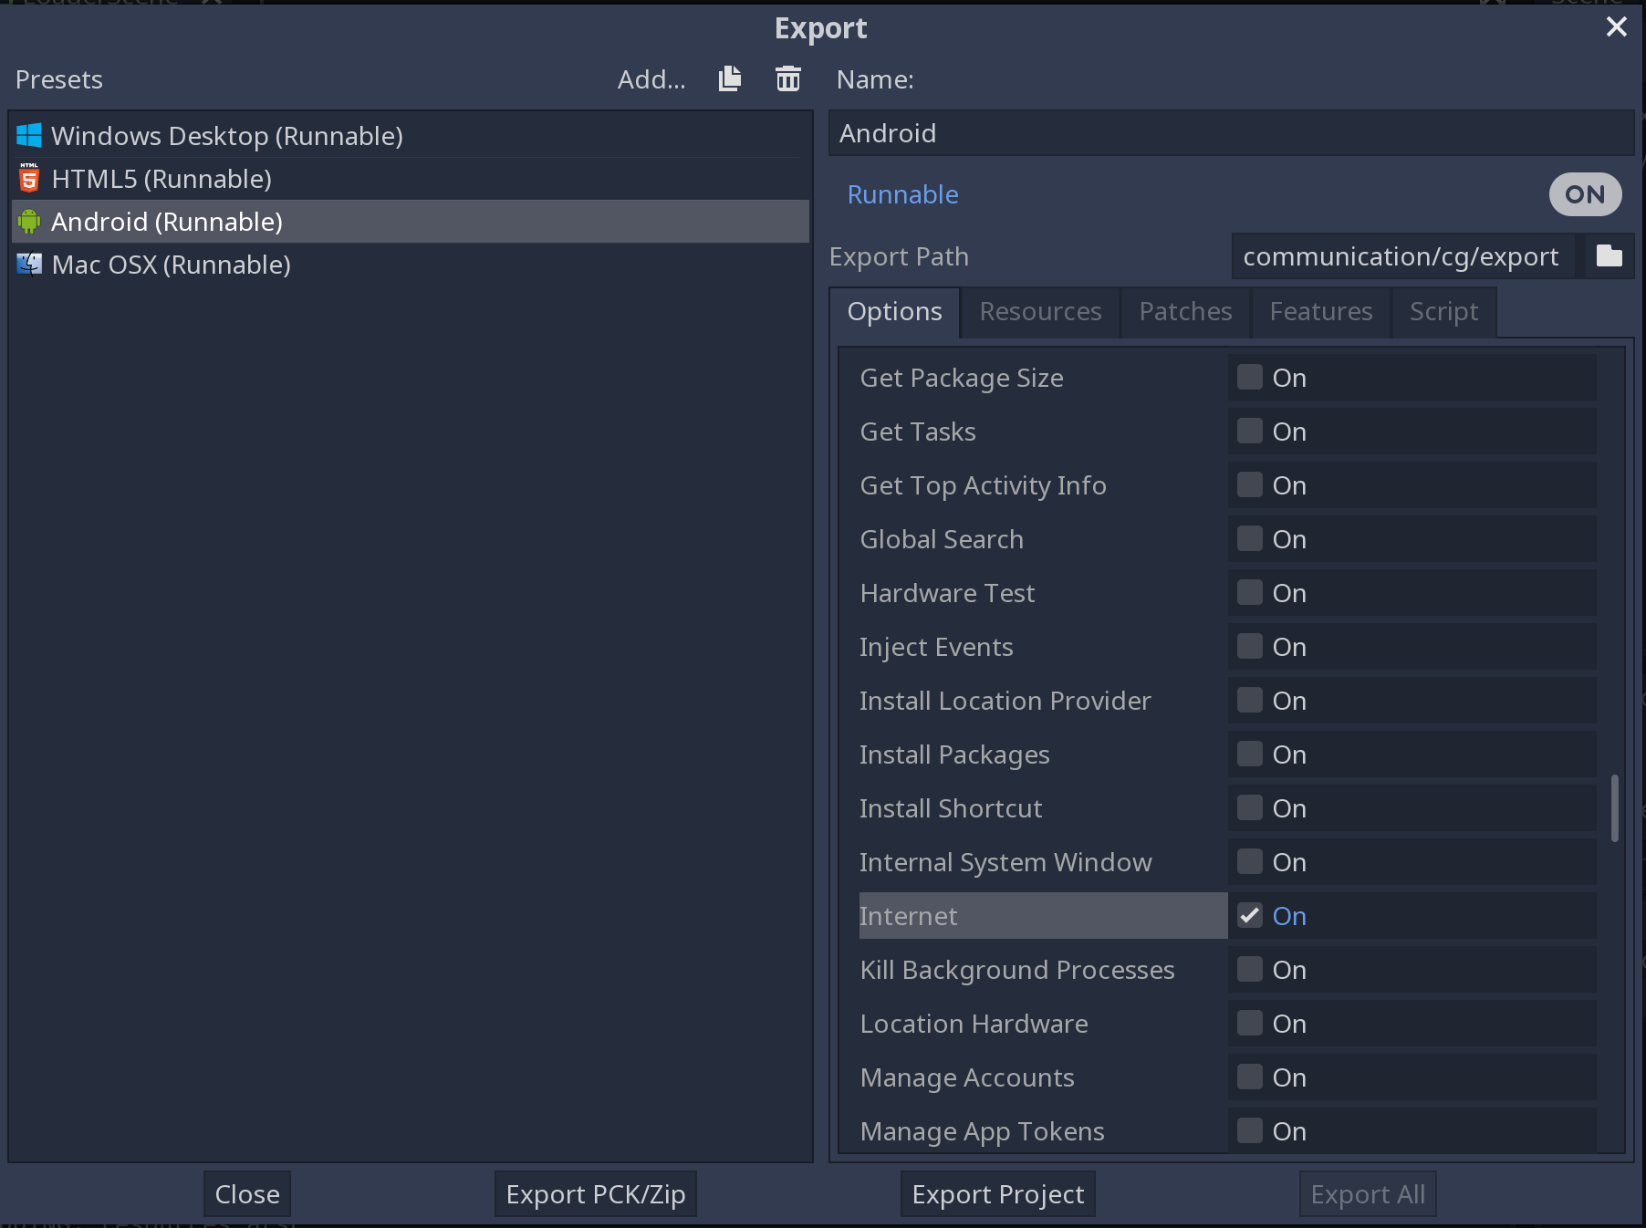Screen dimensions: 1646x1228
Task: Click the Windows logo icon in presets
Action: point(29,135)
